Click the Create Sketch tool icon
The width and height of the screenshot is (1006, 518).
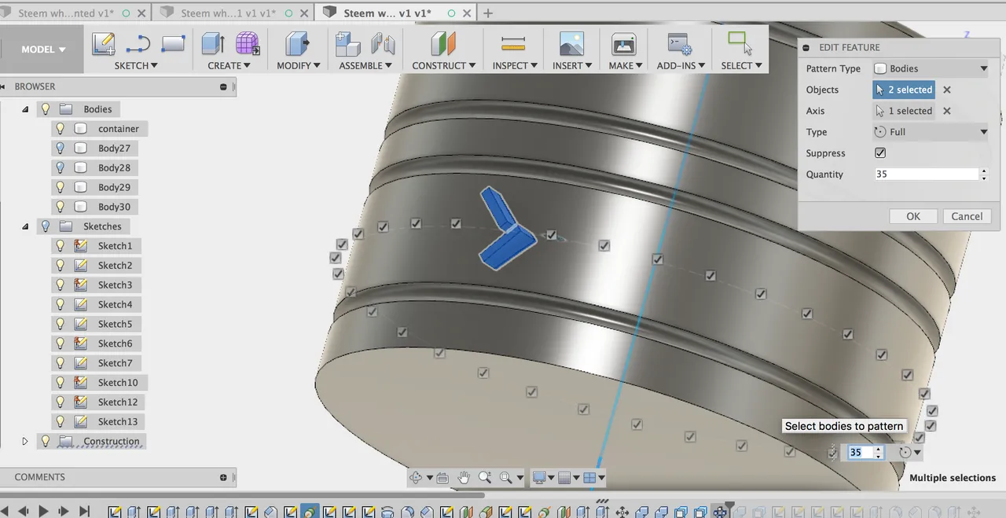click(104, 43)
